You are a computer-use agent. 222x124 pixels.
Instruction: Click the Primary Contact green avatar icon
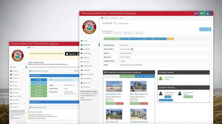tap(161, 78)
